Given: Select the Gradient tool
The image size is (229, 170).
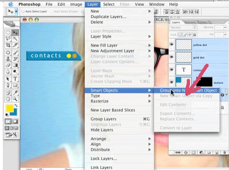Looking at the screenshot, I should 15,65.
